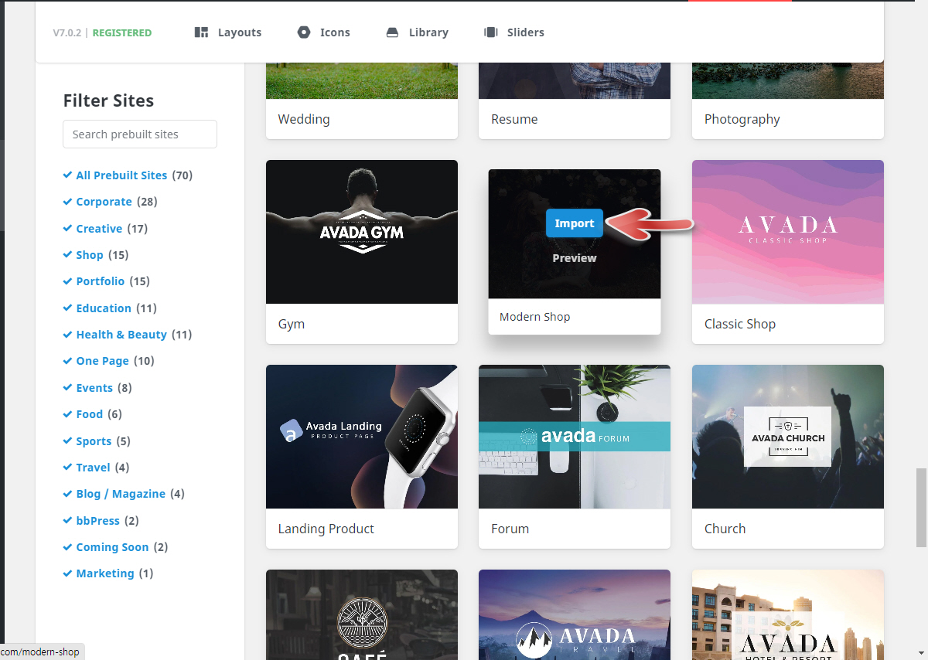Filter sites by Travel
This screenshot has height=660, width=928.
94,468
